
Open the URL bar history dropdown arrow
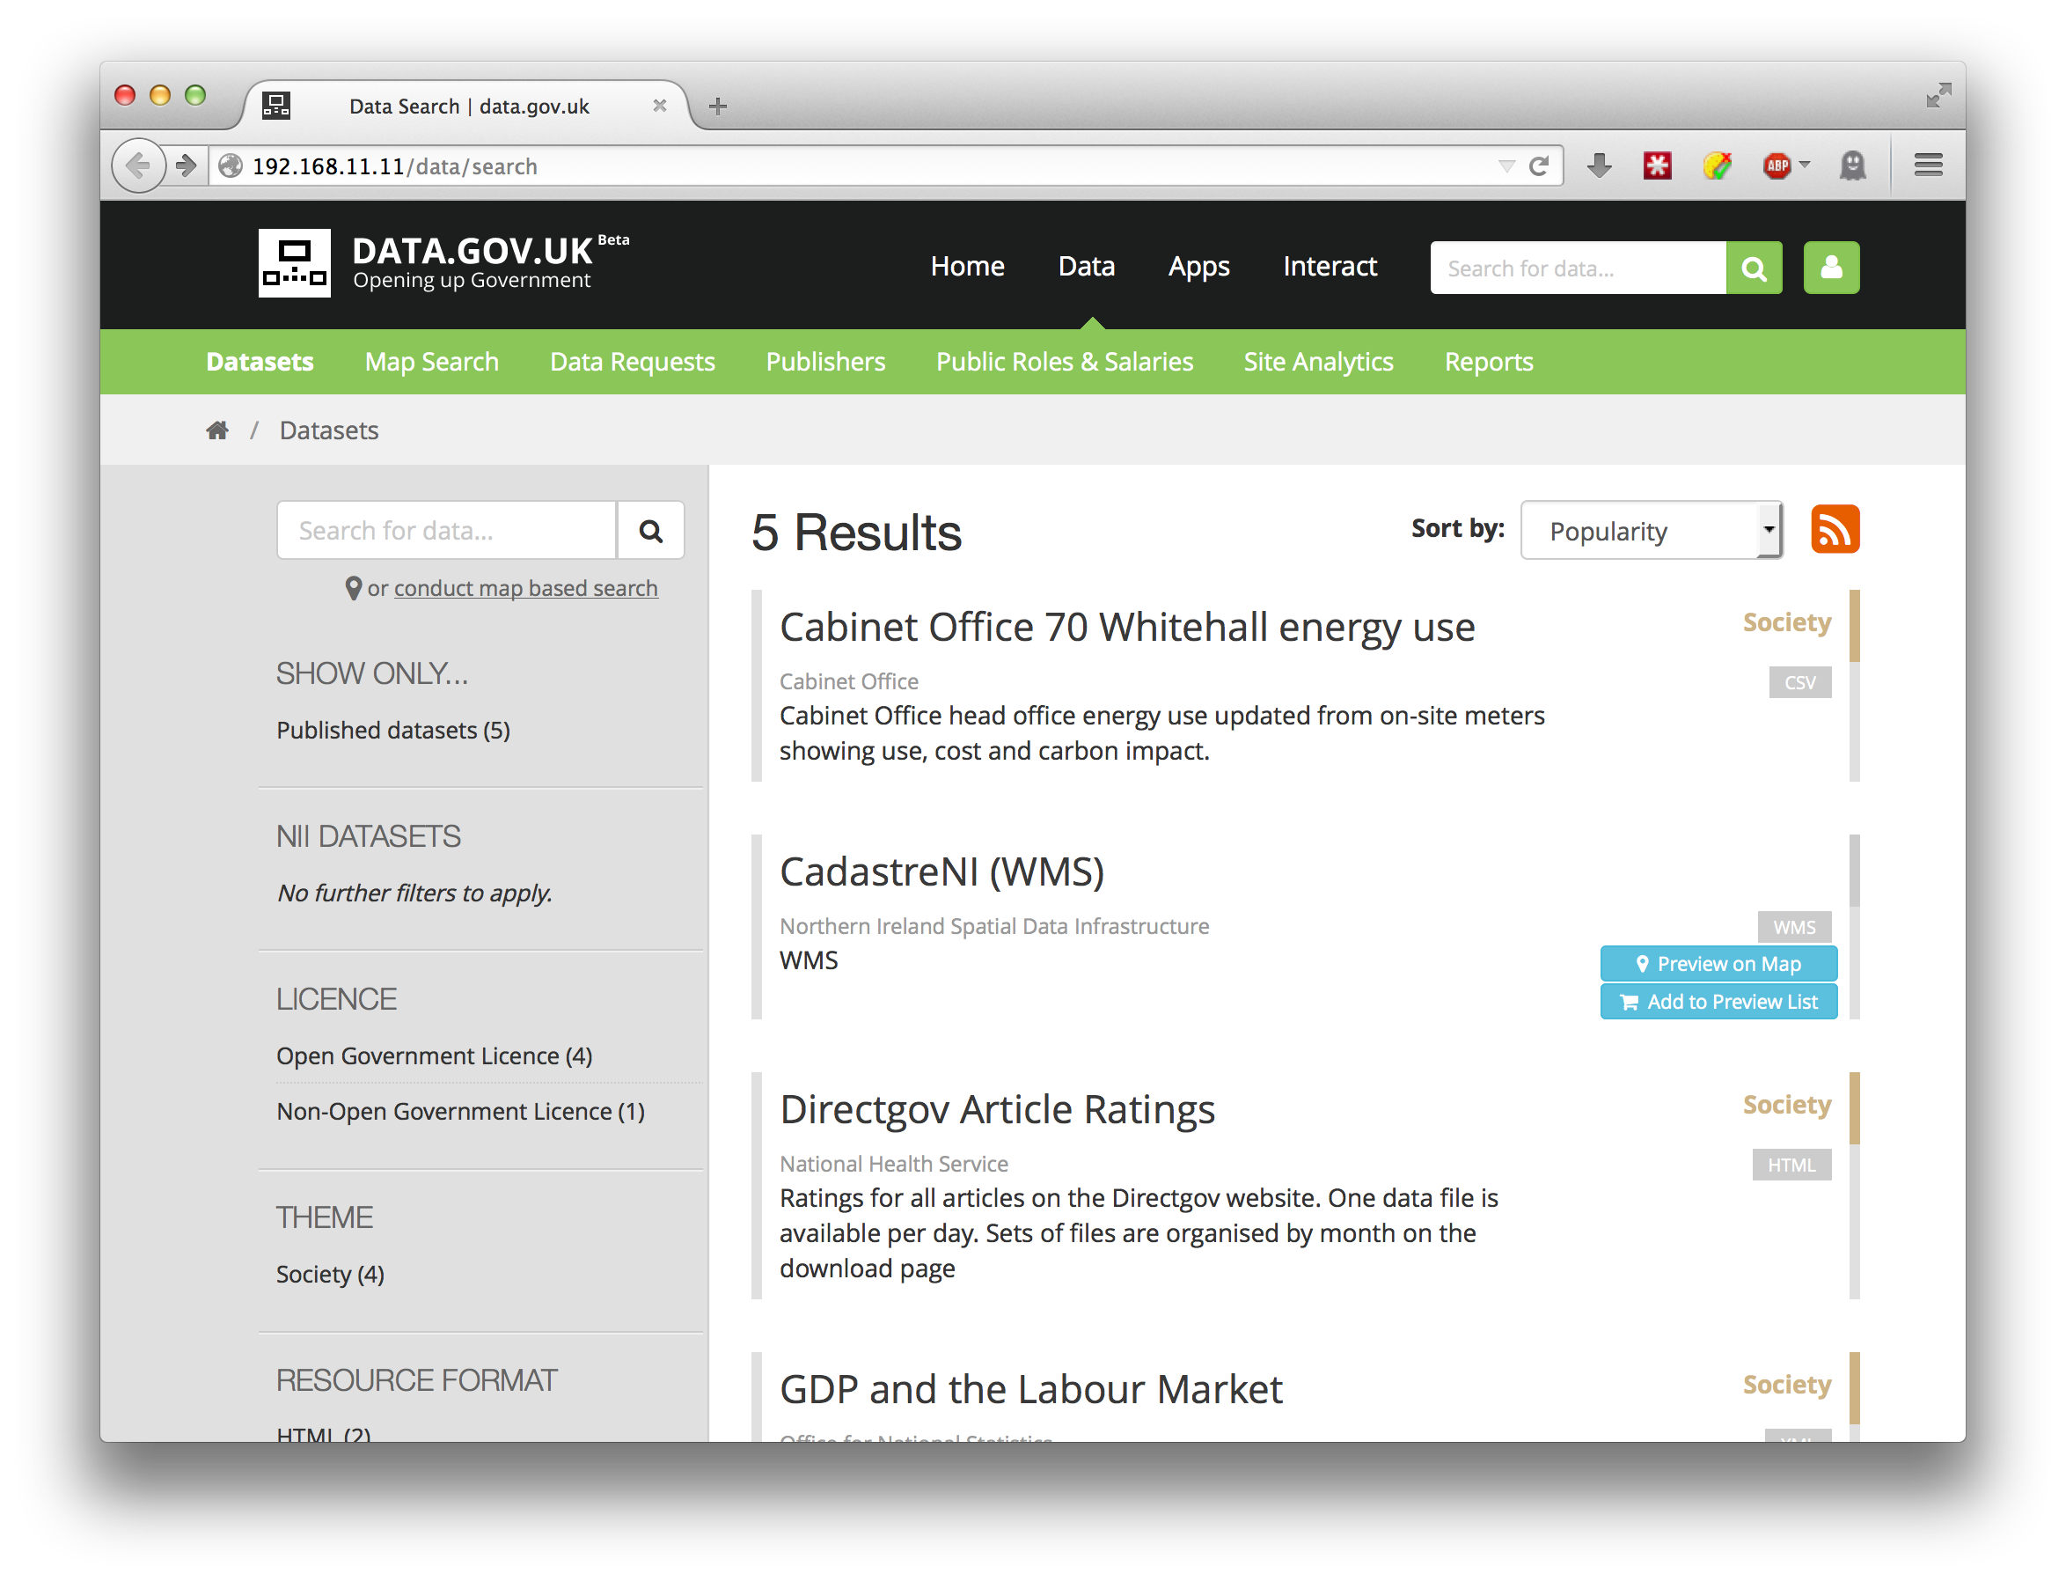point(1506,166)
